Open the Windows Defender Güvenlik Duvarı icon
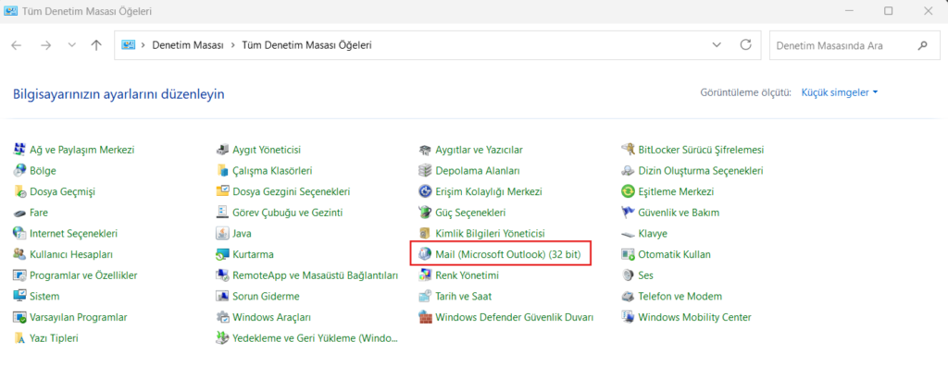 pyautogui.click(x=426, y=317)
